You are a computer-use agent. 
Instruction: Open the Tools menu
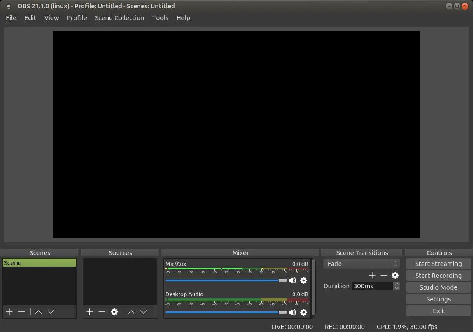[x=160, y=18]
